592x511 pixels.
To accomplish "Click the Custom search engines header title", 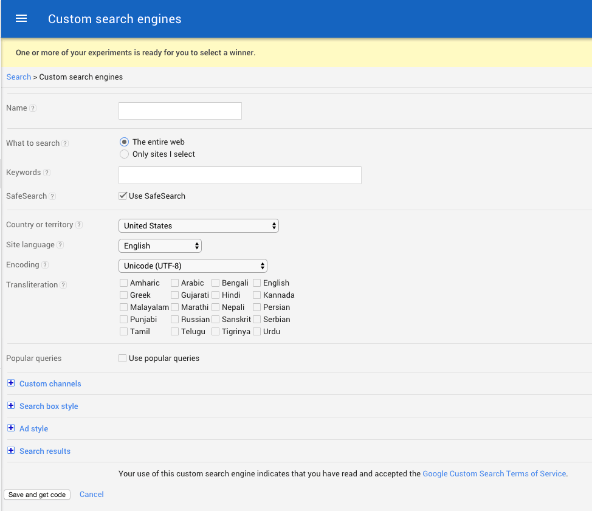I will (115, 19).
